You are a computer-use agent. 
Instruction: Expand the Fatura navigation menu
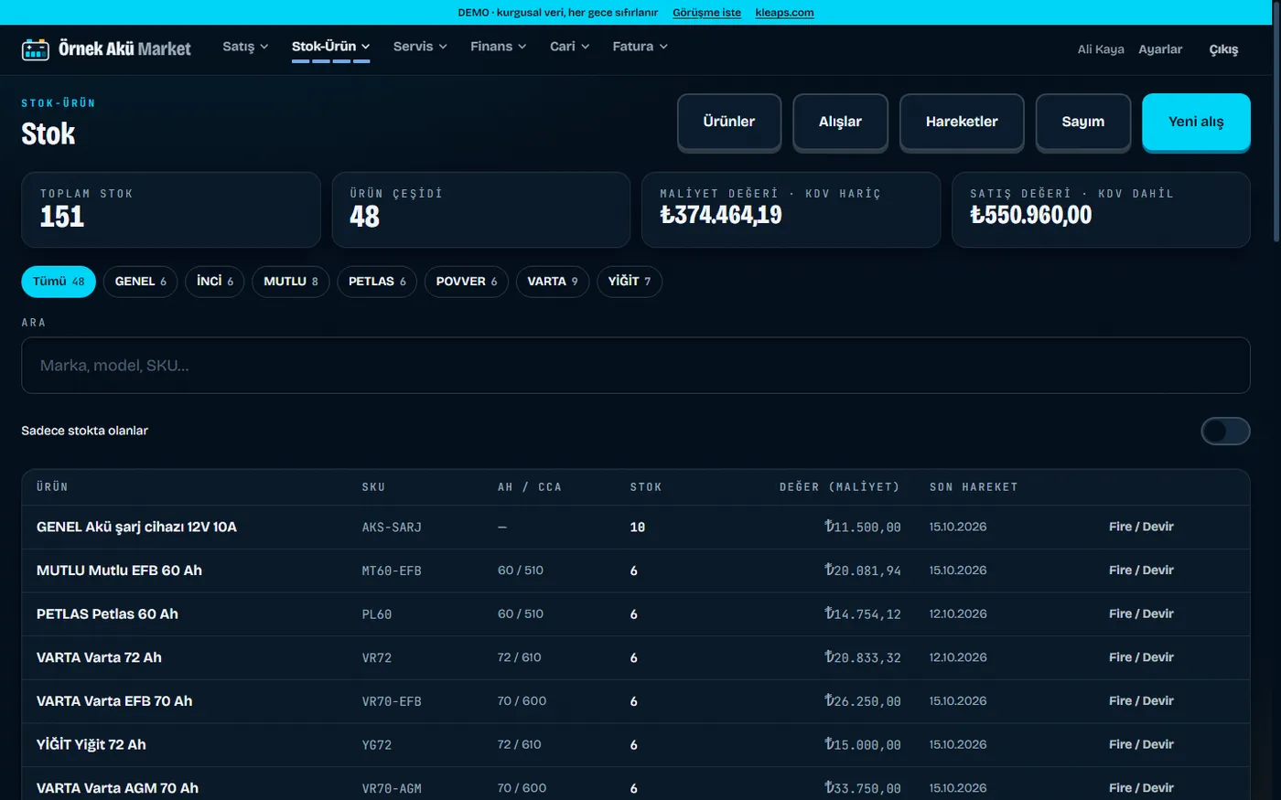pyautogui.click(x=640, y=47)
